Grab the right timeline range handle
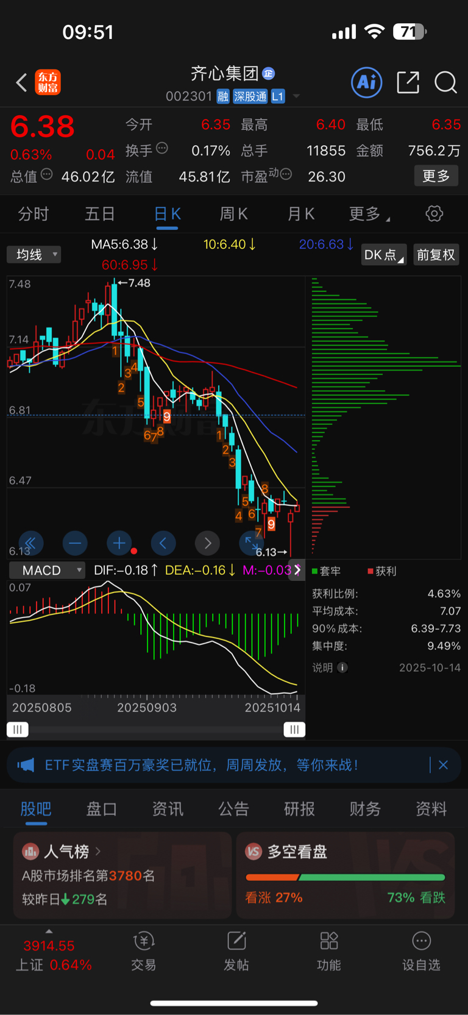Viewport: 468px width, 1015px height. pos(294,729)
